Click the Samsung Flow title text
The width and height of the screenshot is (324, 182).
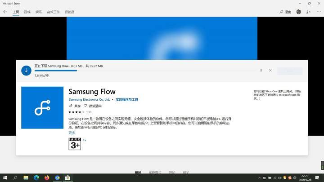pos(92,91)
